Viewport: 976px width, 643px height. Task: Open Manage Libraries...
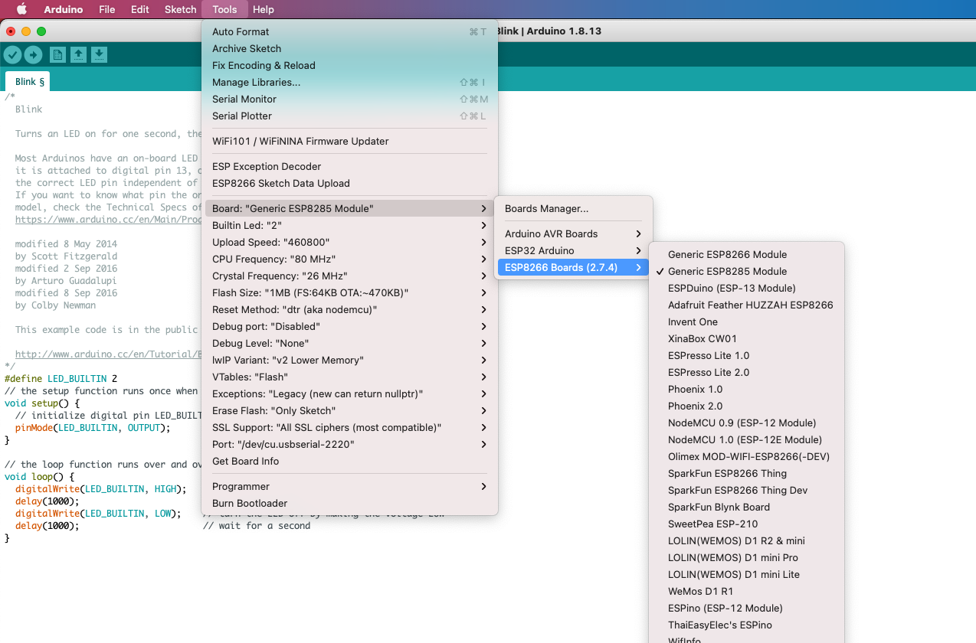[x=349, y=82]
